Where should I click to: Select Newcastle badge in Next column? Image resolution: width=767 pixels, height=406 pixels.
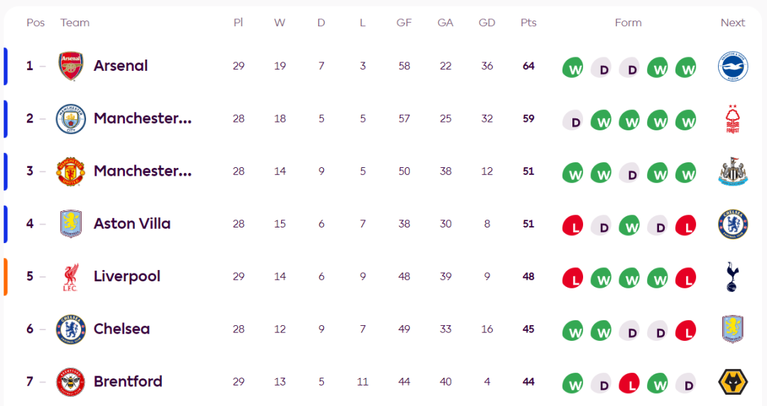(x=733, y=171)
